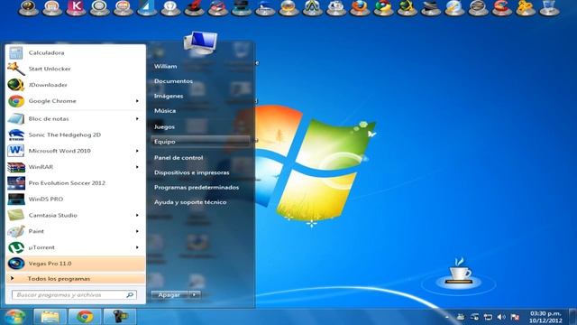
Task: Open Ayuda y soporte técnico
Action: tap(190, 202)
